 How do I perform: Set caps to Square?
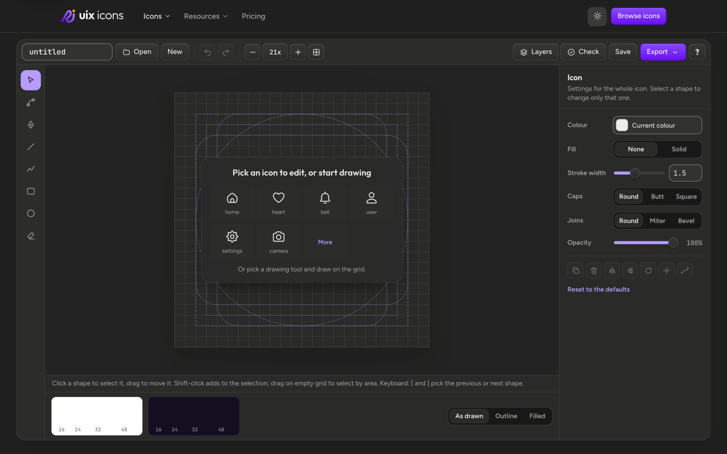686,196
